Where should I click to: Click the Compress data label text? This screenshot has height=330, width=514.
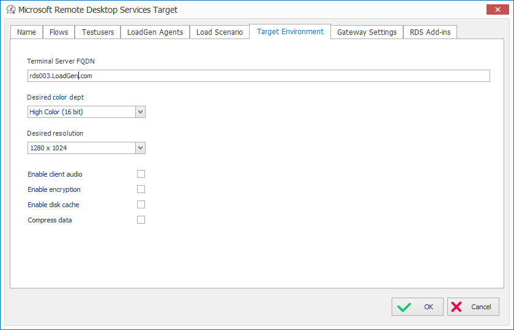click(x=50, y=220)
